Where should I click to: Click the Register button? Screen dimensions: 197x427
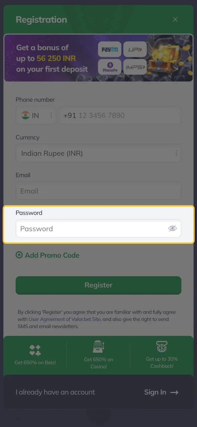point(98,285)
